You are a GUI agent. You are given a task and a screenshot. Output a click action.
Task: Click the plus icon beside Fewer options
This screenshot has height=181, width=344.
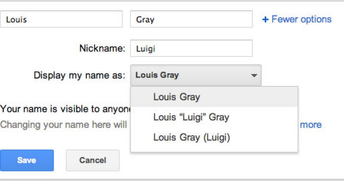266,20
